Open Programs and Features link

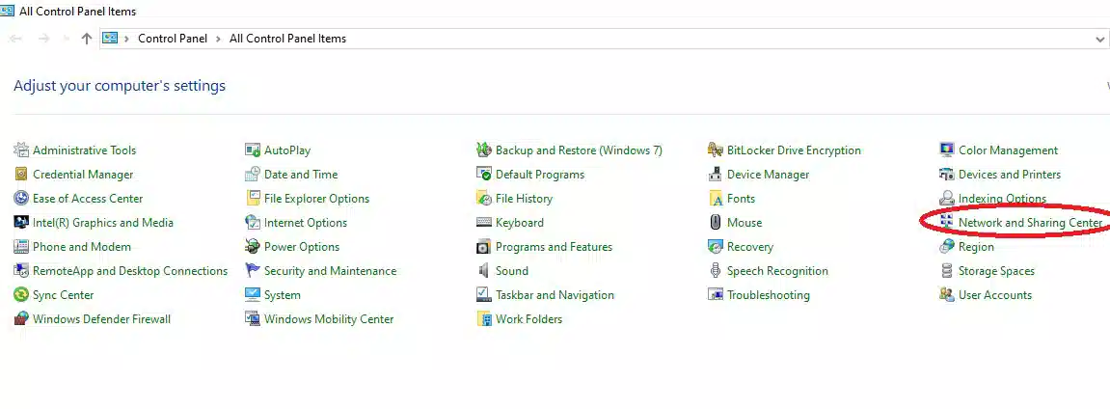coord(554,247)
